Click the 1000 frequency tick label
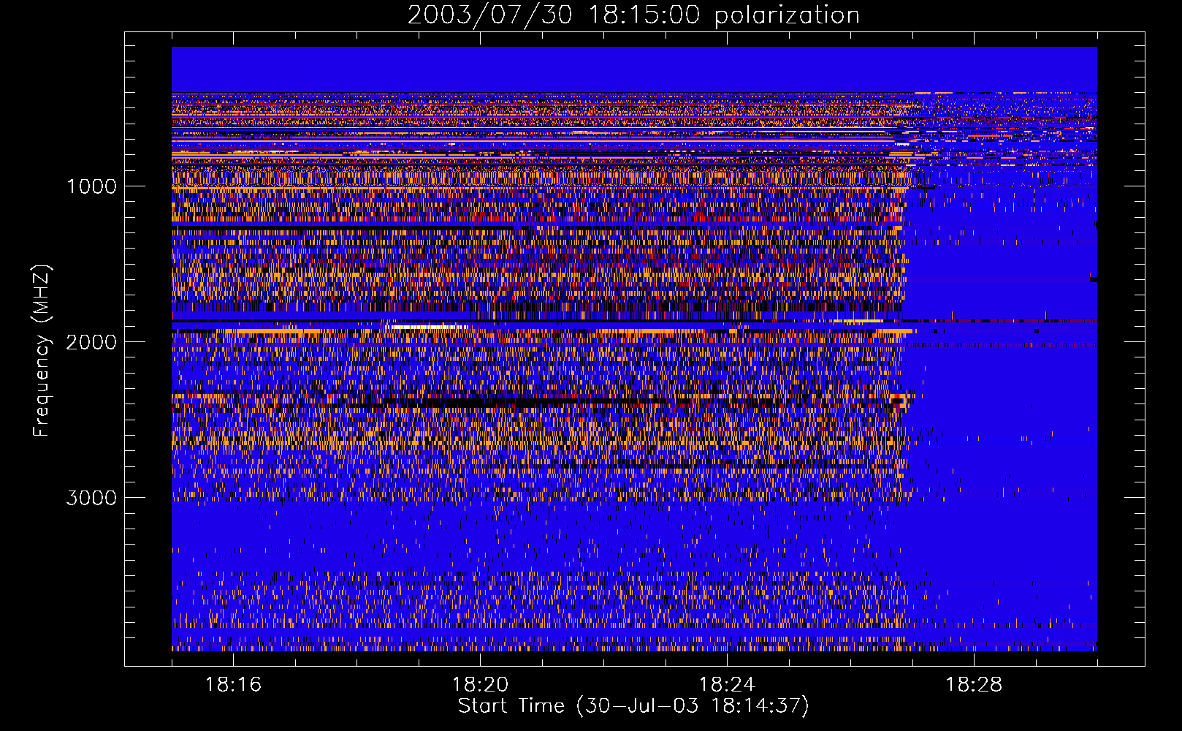This screenshot has height=731, width=1182. click(x=92, y=186)
